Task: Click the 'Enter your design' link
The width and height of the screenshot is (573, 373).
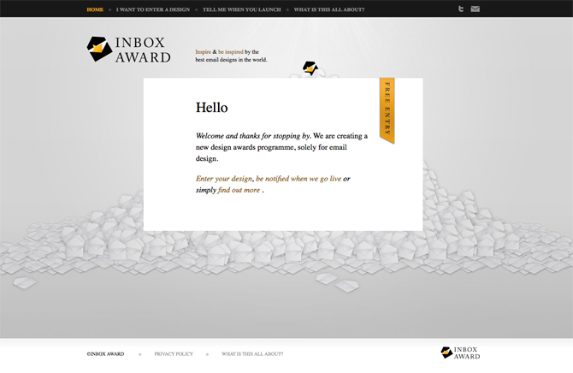Action: pyautogui.click(x=224, y=179)
